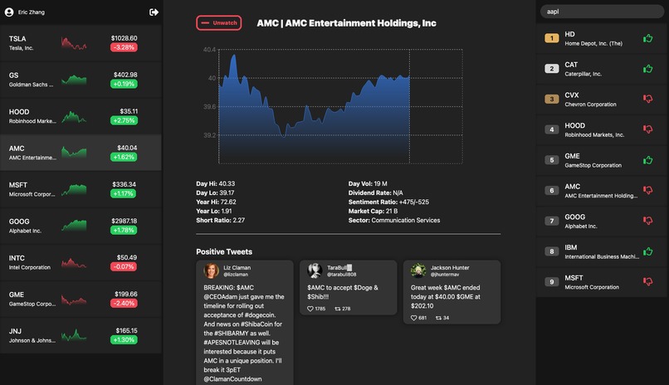The height and width of the screenshot is (385, 669).
Task: Click the thumbs-up icon for GME ranking
Action: (647, 160)
